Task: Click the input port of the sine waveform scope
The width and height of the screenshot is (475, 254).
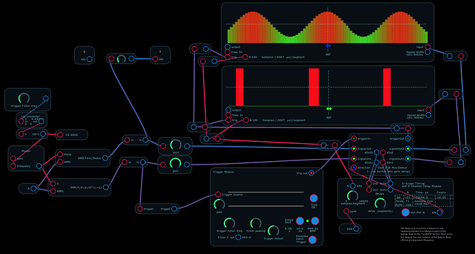Action: [x=427, y=47]
